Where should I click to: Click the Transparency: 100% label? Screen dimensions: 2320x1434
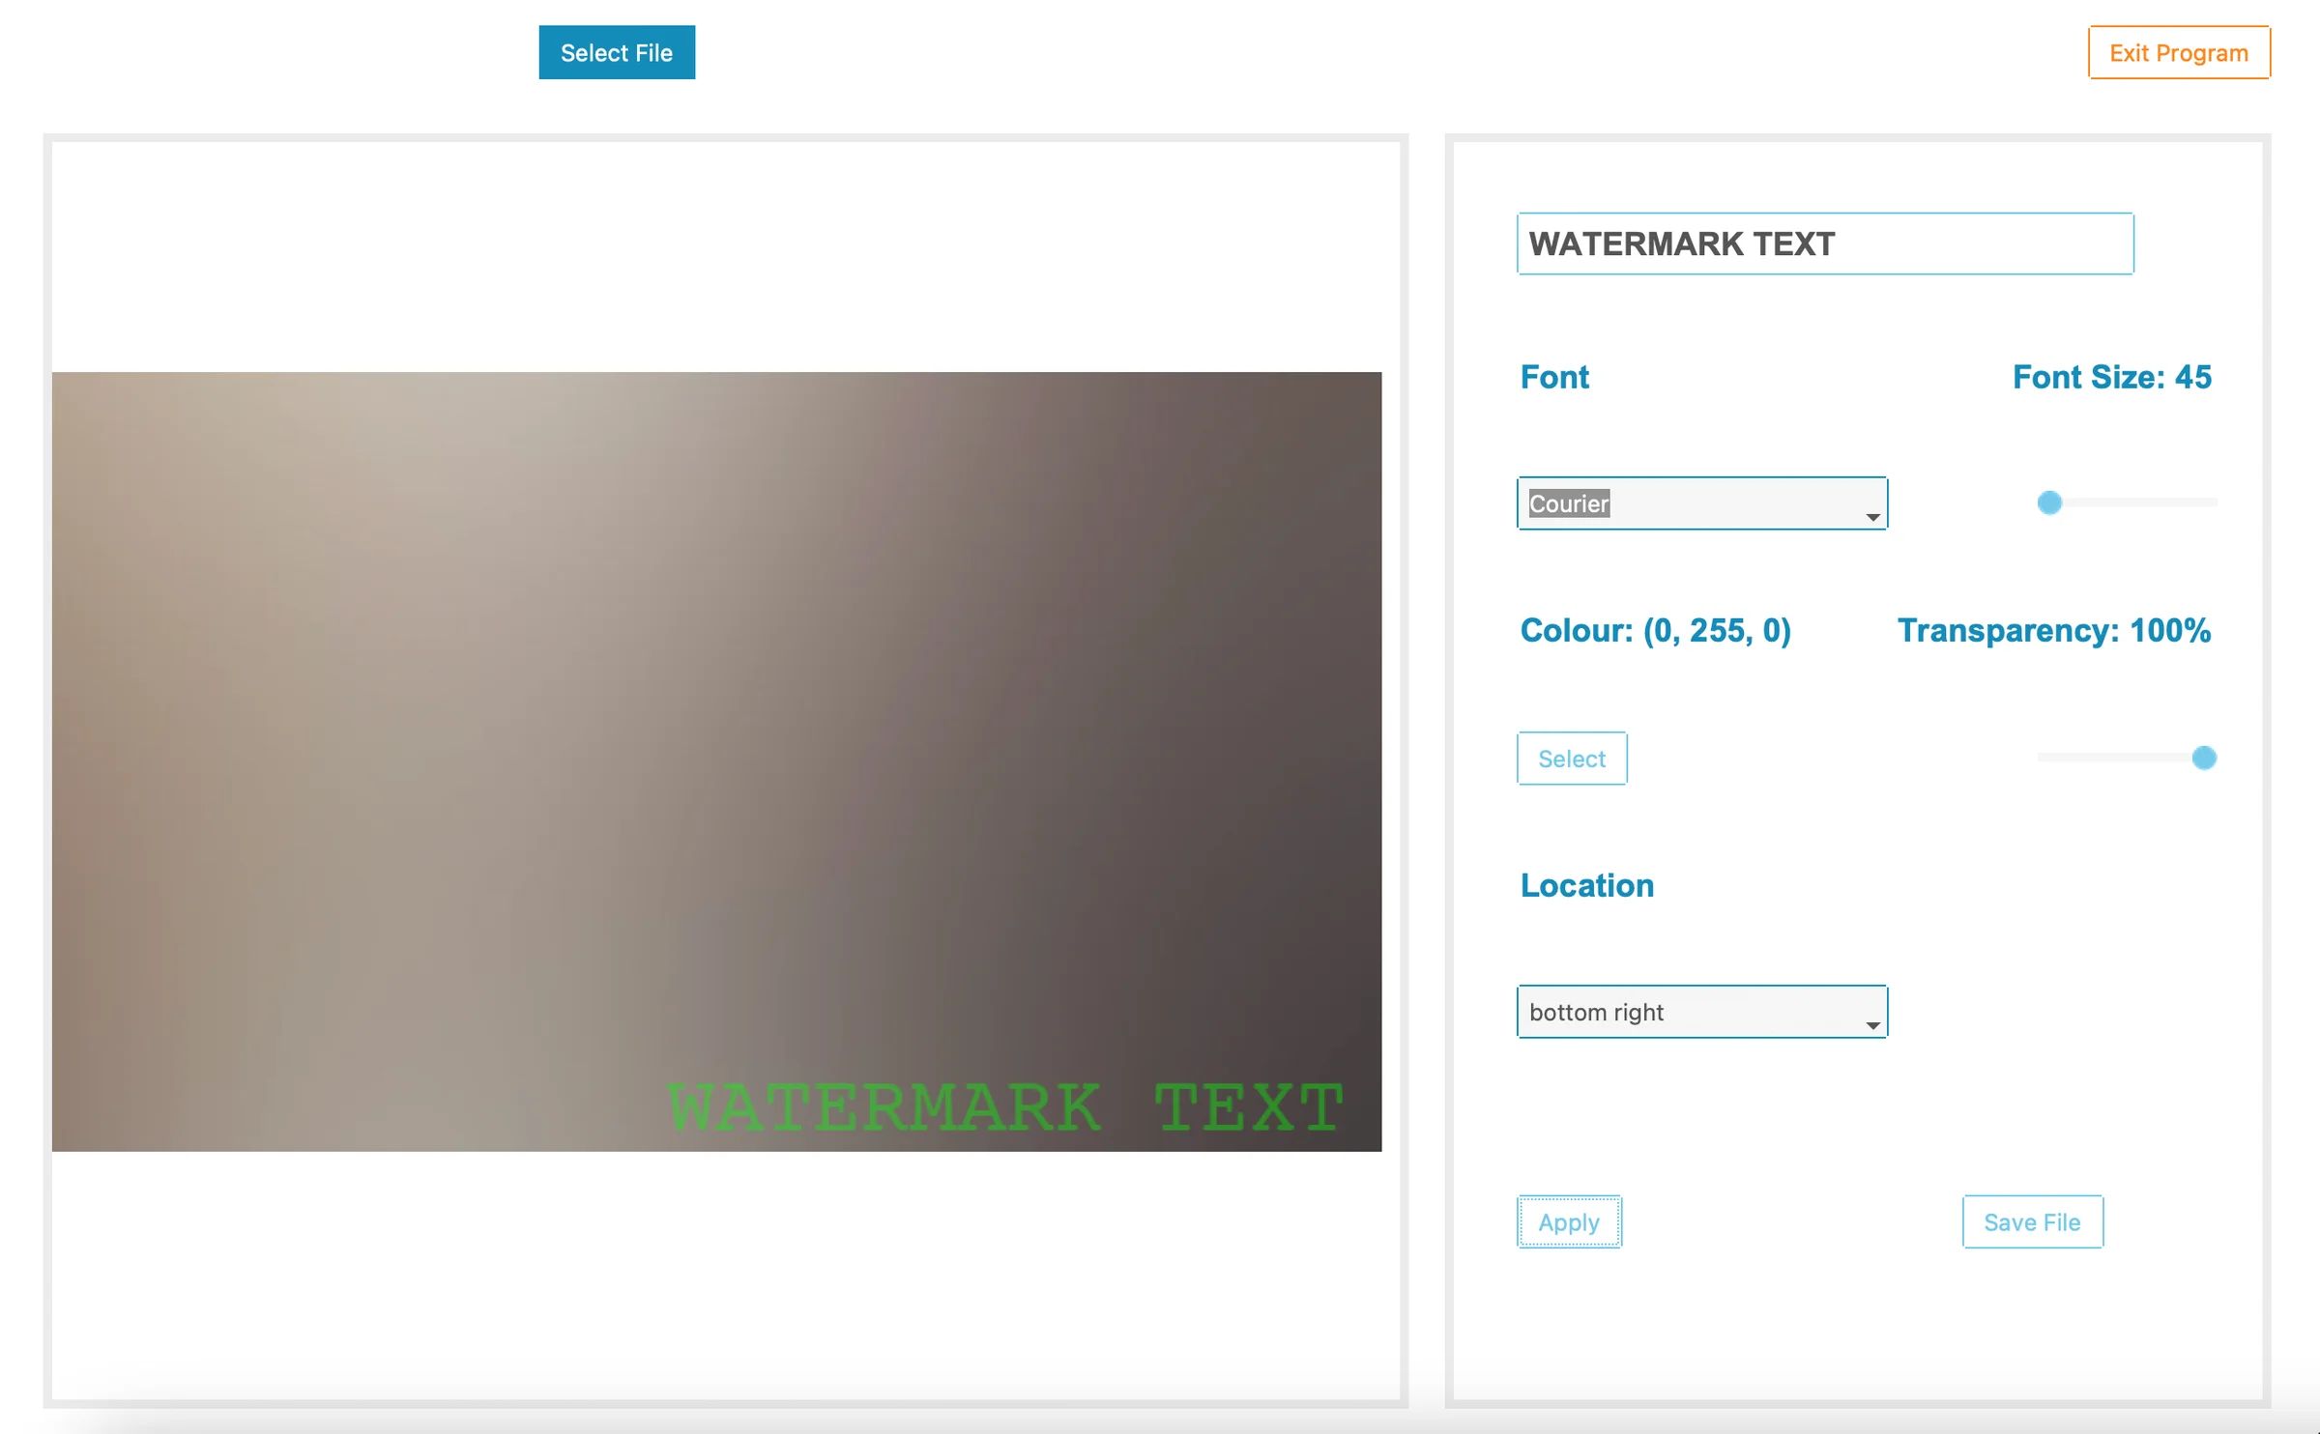(2053, 630)
